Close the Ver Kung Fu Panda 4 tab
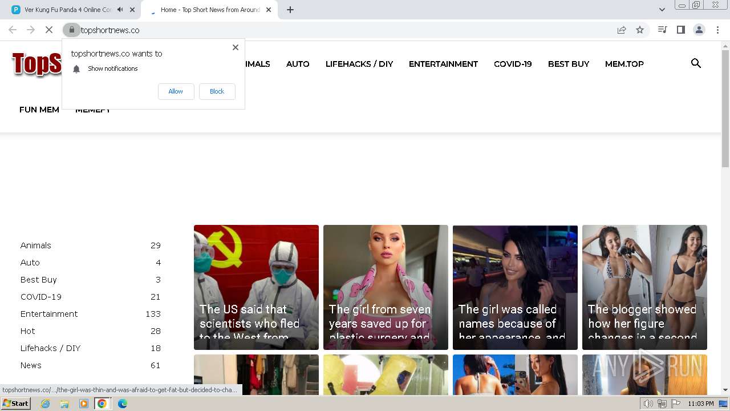730x411 pixels. [132, 10]
